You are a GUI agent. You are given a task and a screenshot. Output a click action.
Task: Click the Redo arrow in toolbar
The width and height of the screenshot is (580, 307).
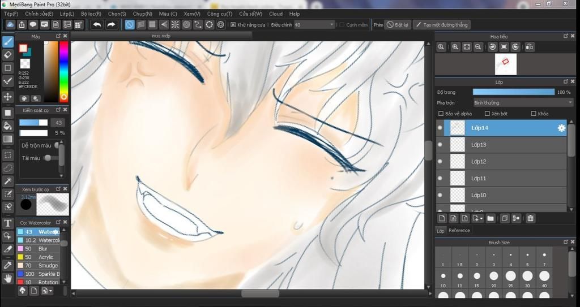(x=111, y=25)
